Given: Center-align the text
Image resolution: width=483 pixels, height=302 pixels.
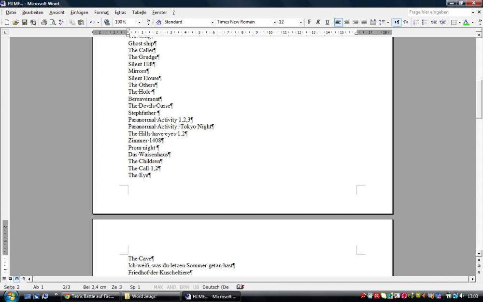Looking at the screenshot, I should click(x=347, y=22).
